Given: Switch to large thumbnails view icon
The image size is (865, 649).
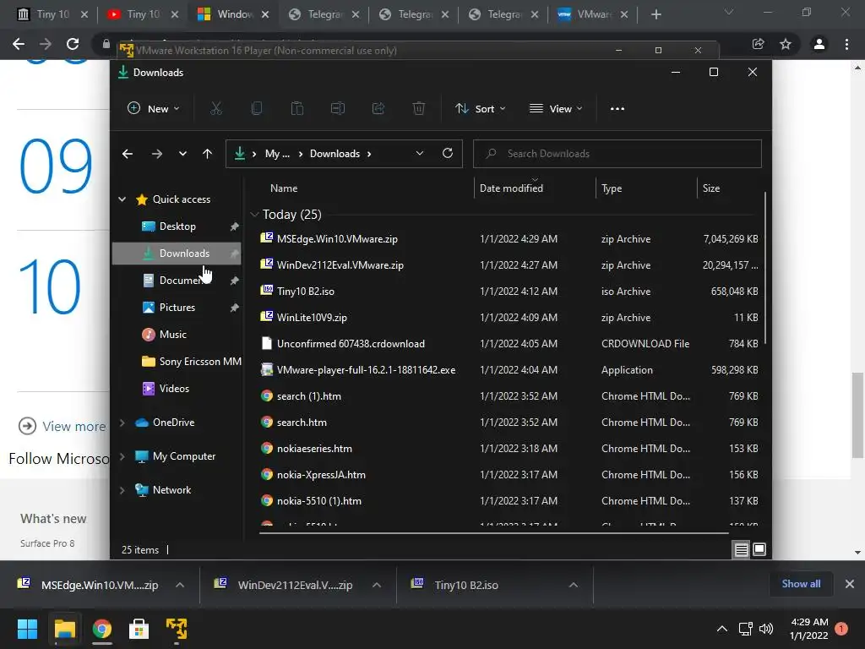Looking at the screenshot, I should tap(759, 549).
